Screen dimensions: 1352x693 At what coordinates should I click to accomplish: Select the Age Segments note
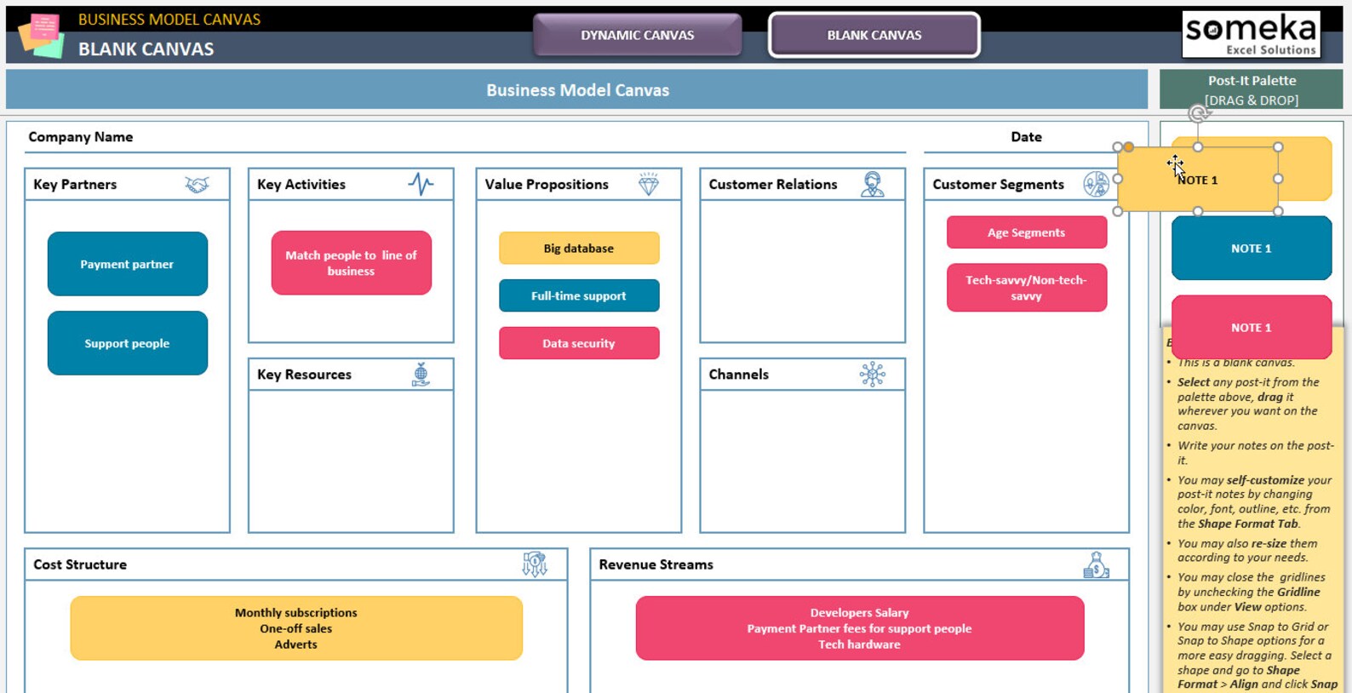(1027, 232)
